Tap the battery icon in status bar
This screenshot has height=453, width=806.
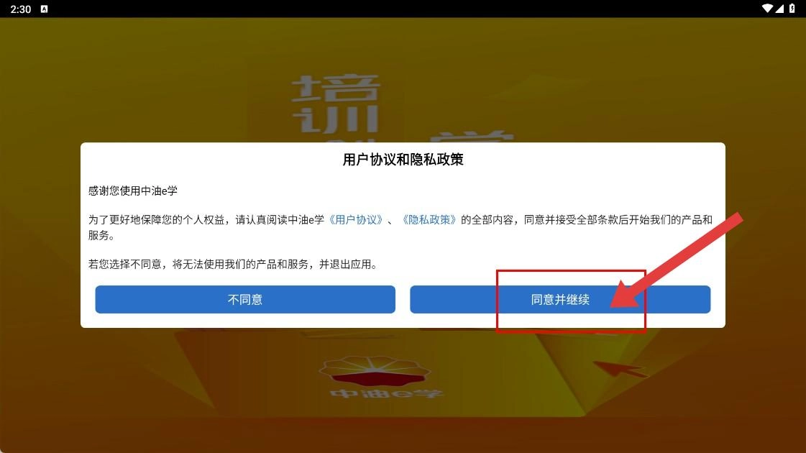(x=792, y=8)
